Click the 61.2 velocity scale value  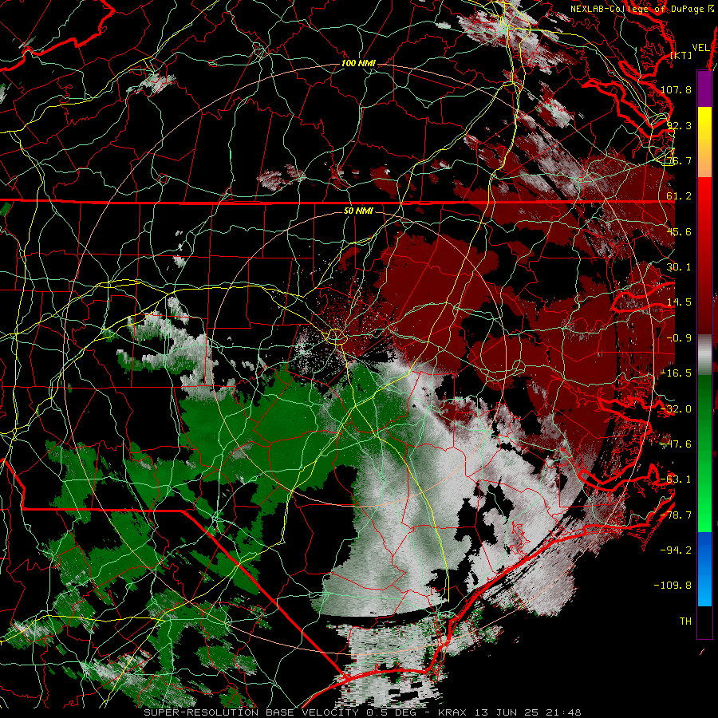pyautogui.click(x=679, y=196)
